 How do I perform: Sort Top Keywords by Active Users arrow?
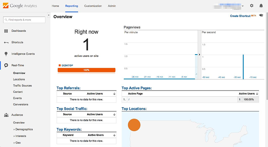pyautogui.click(x=114, y=135)
